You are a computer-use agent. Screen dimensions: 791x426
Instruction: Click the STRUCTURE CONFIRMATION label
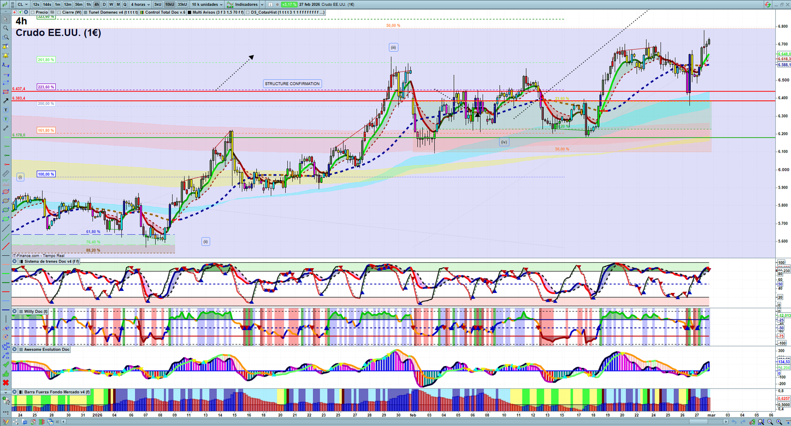pos(292,84)
